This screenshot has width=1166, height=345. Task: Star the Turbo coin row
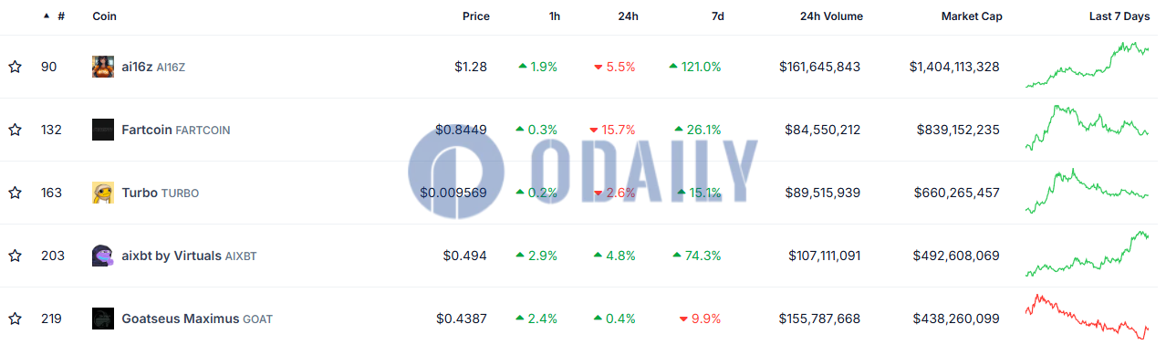15,193
